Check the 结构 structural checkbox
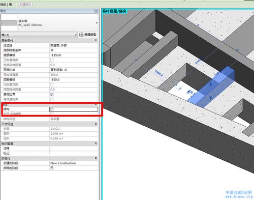 click(x=52, y=109)
